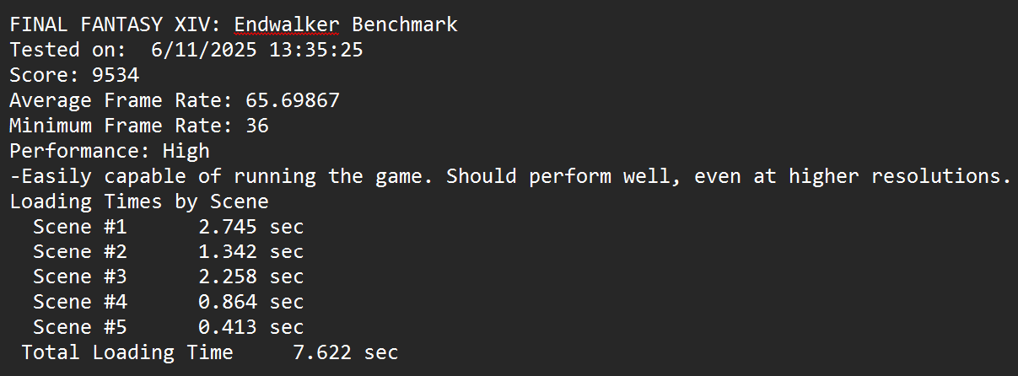Click Scene #3 loading time 2.258

pyautogui.click(x=228, y=277)
